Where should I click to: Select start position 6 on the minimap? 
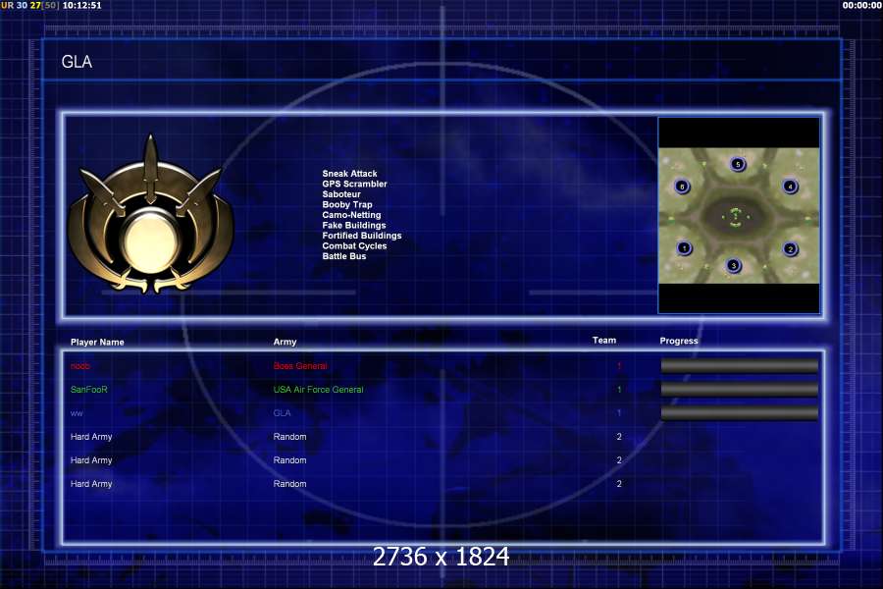click(x=682, y=186)
